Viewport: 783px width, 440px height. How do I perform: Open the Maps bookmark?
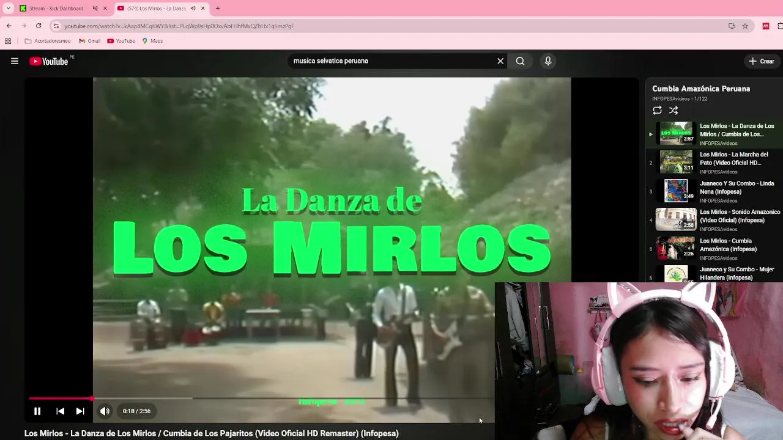[152, 41]
